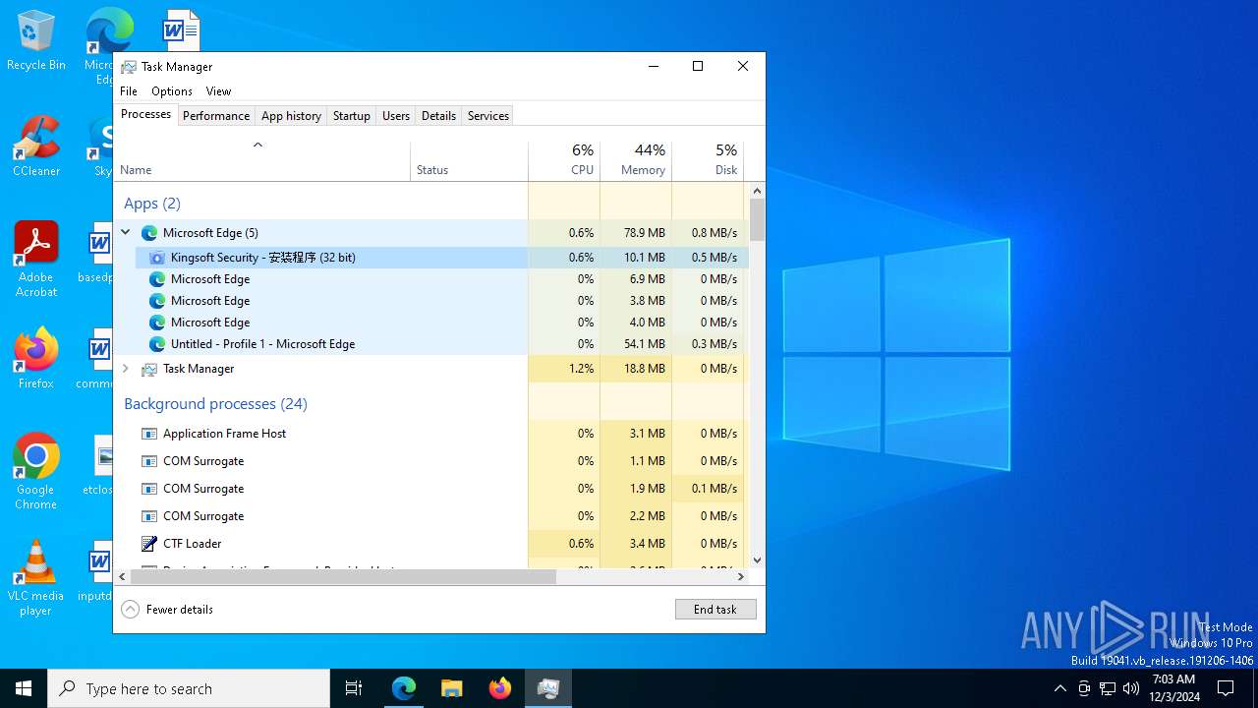Select the VLC media player icon
This screenshot has height=708, width=1258.
(x=36, y=578)
